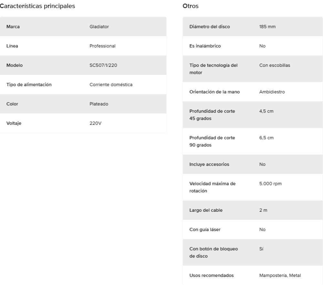Click the "Tipo de alimentación" label

(29, 85)
